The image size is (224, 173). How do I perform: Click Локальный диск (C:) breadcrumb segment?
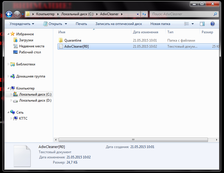(x=77, y=14)
